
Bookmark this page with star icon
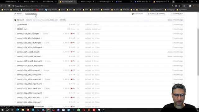click(x=179, y=6)
